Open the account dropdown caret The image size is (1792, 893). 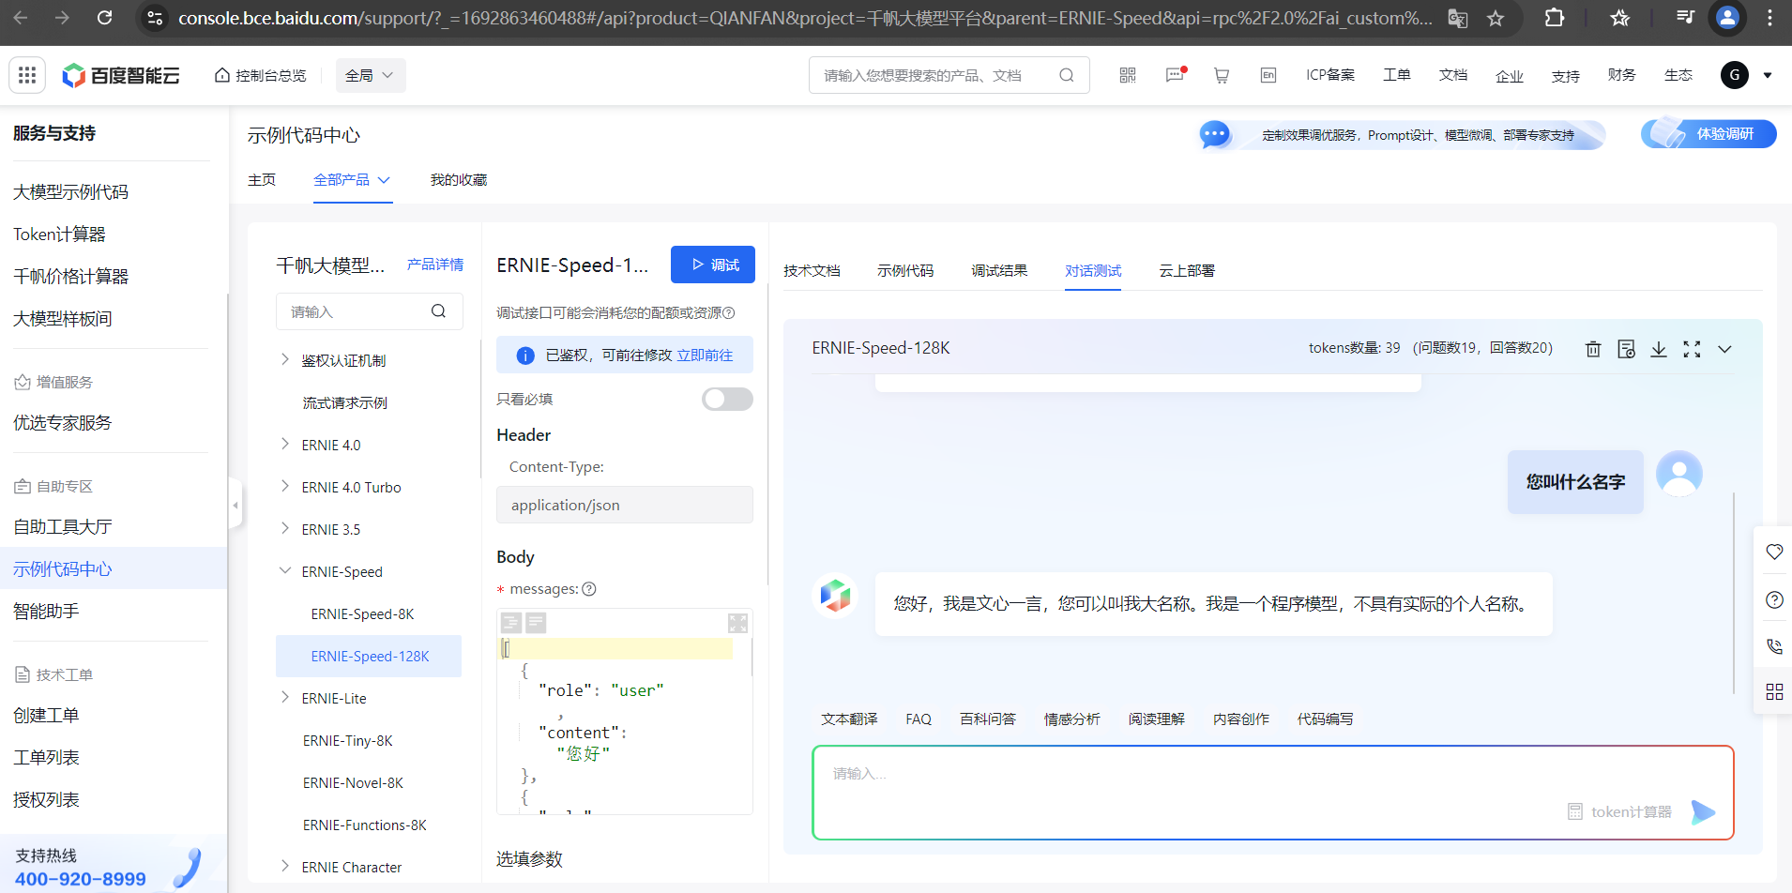(x=1768, y=75)
